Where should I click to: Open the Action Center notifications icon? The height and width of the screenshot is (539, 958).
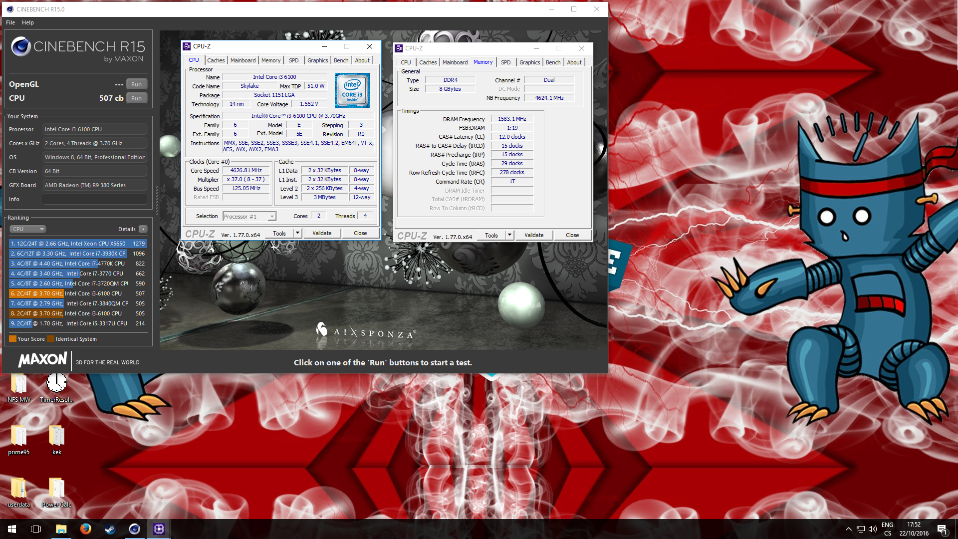(942, 529)
